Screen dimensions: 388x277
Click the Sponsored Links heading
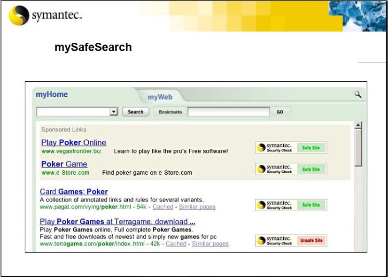(64, 130)
